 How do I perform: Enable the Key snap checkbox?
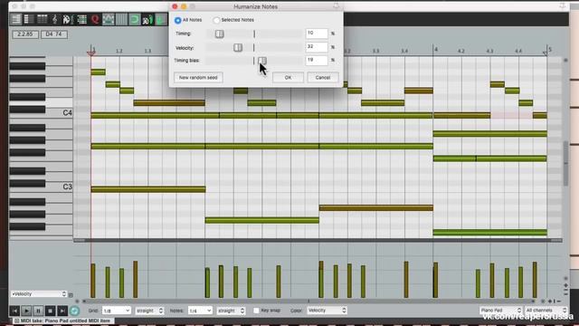click(256, 311)
